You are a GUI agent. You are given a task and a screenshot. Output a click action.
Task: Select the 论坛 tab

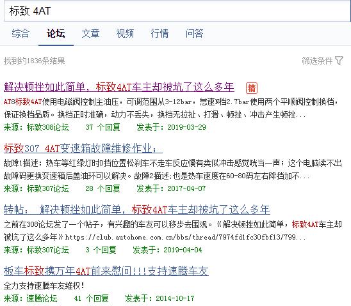click(x=56, y=33)
